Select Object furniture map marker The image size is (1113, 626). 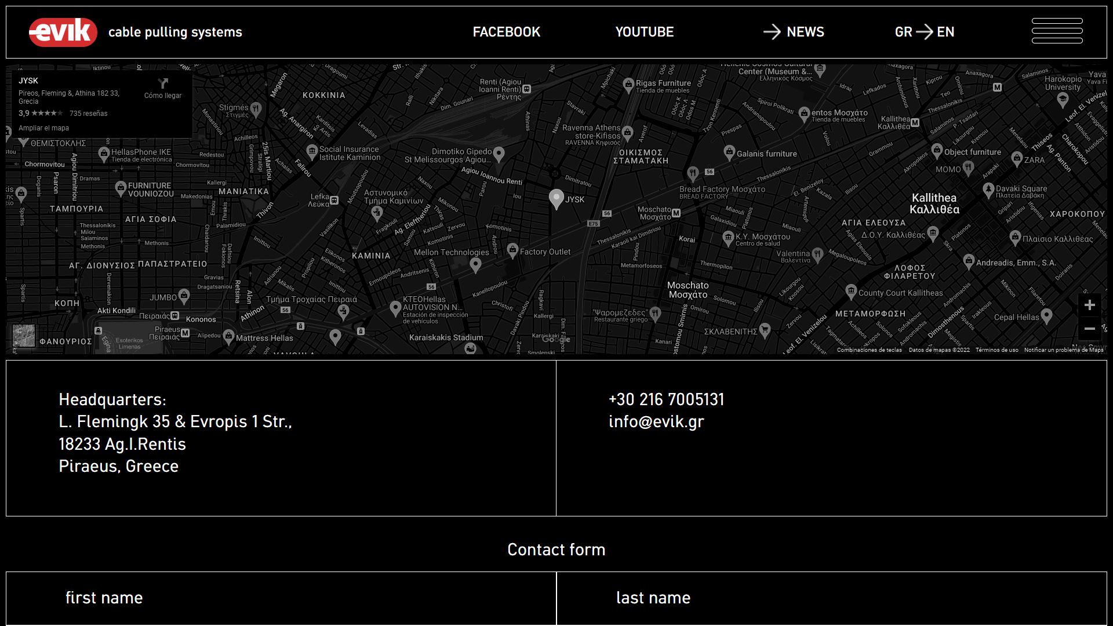936,151
